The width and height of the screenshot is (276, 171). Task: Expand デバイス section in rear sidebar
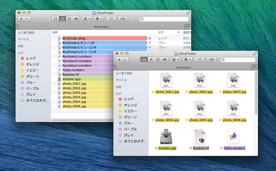[x=23, y=39]
